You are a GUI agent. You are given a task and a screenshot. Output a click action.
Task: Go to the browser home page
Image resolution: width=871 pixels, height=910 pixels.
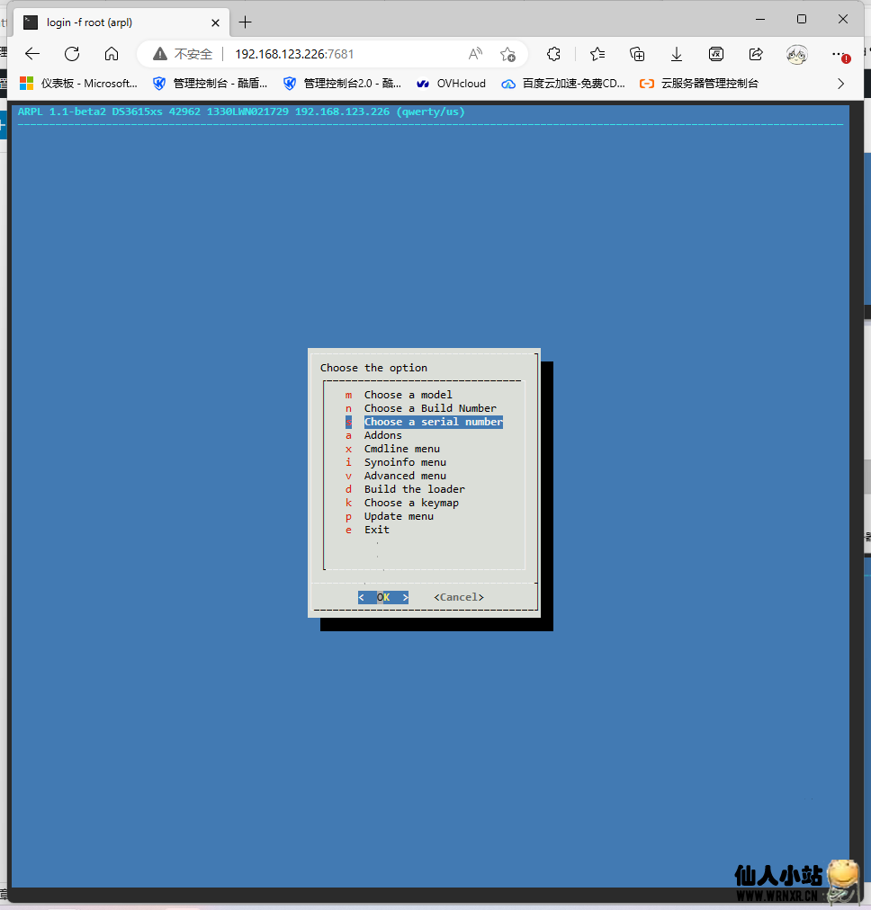112,54
